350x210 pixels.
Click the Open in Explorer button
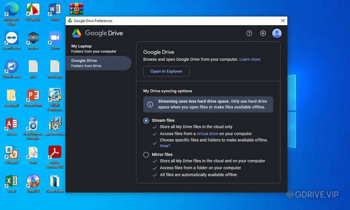pos(166,71)
